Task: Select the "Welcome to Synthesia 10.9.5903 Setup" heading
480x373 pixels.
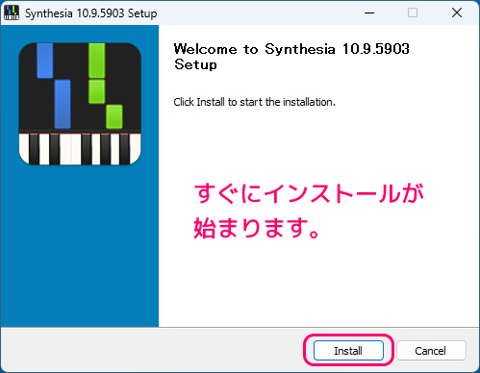Action: pyautogui.click(x=291, y=57)
